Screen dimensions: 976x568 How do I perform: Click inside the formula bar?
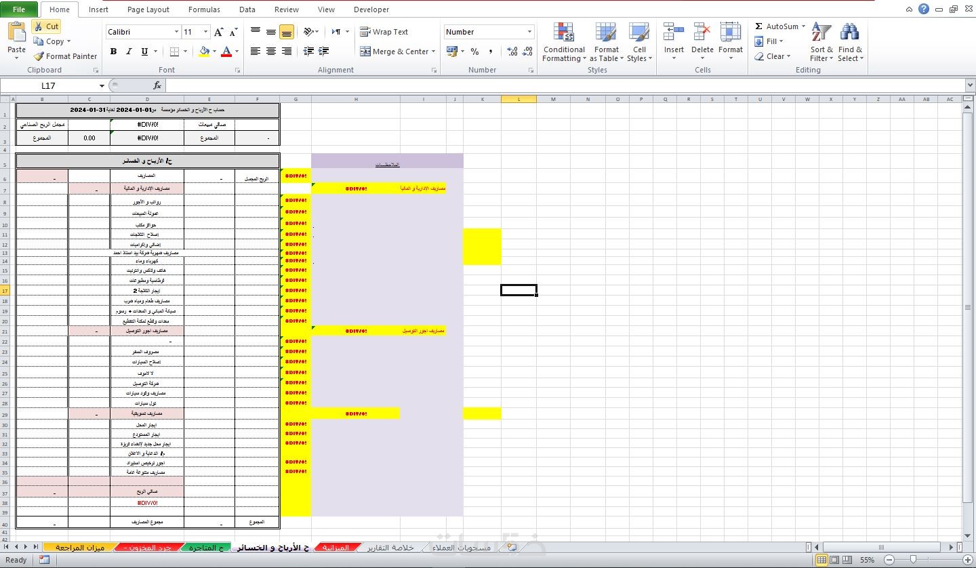[564, 85]
